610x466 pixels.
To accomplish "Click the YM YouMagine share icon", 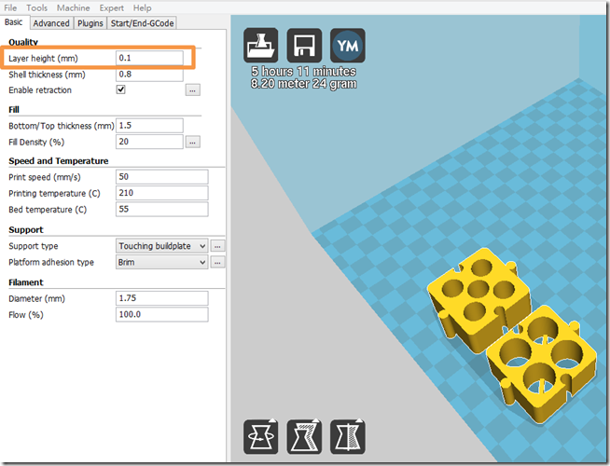I will [347, 45].
